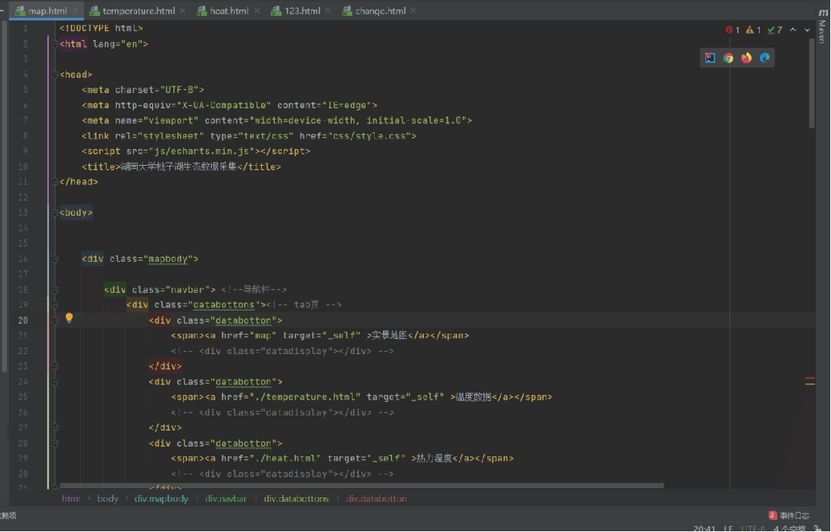Open the Maven tool window
Screen dimensions: 831x532
(823, 26)
